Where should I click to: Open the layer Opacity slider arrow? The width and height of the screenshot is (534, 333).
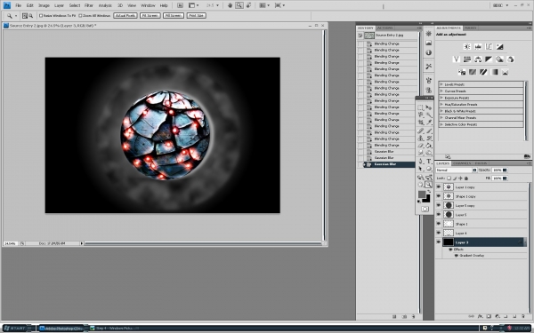505,170
